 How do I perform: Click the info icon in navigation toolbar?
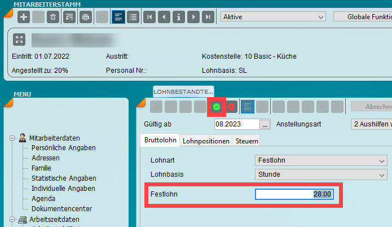179,16
